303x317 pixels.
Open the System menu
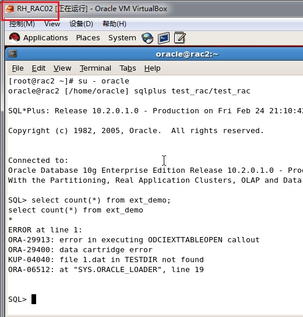click(122, 38)
